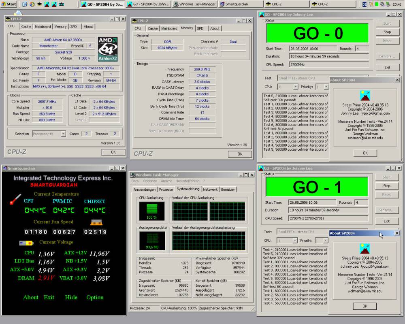Switch to Windows Task-Manager taskbar button
The image size is (405, 324).
coord(194,4)
